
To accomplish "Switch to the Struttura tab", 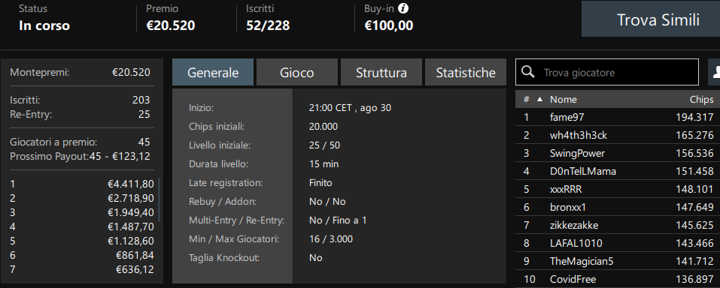I will click(381, 72).
